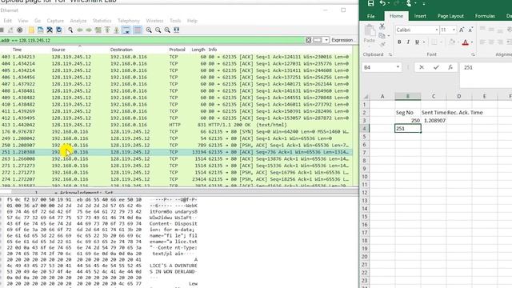
Task: Click Wireshark restart capture fin icon
Action: (x=10, y=30)
